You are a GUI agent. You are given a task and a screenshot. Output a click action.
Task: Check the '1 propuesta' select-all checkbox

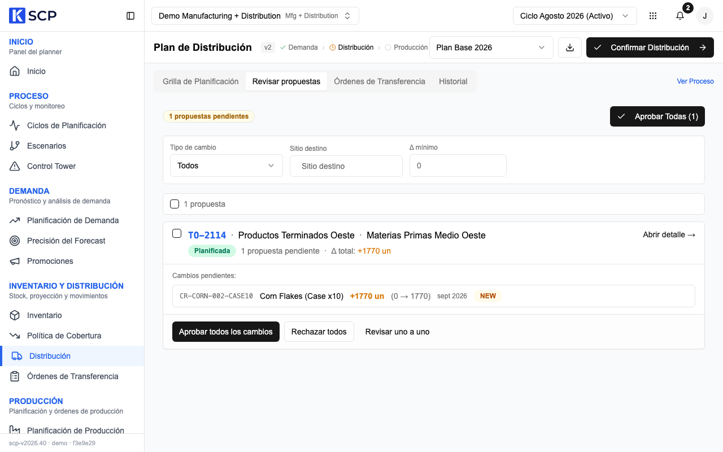tap(175, 204)
